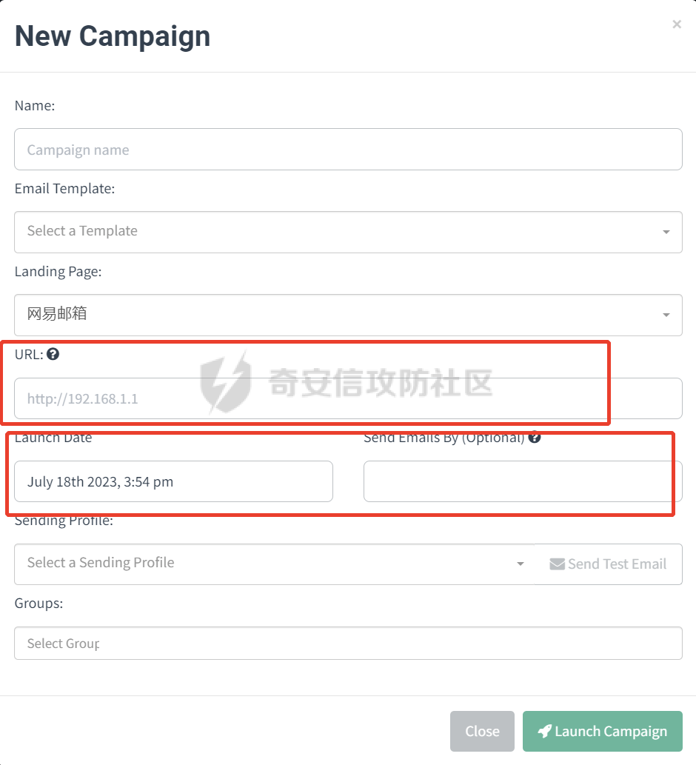Open the 网易邮箱 landing page selector
The width and height of the screenshot is (696, 765).
coord(348,315)
